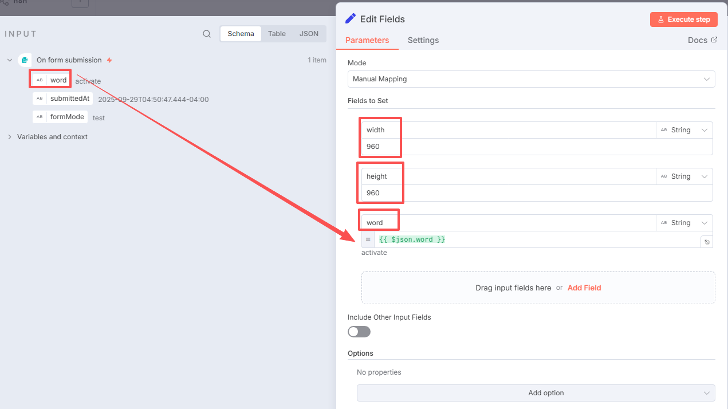Viewport: 728px width, 409px height.
Task: Expand Variables and context section
Action: (10, 137)
